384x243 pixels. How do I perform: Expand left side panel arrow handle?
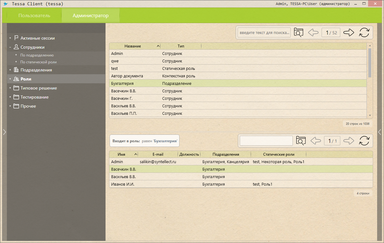[4, 132]
